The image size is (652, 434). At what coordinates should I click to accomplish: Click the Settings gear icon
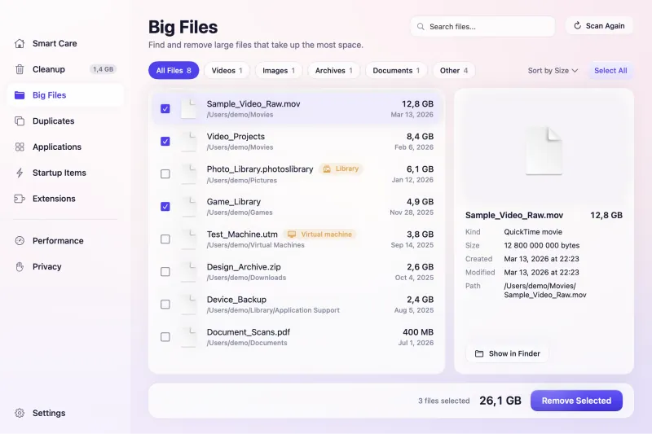point(20,413)
